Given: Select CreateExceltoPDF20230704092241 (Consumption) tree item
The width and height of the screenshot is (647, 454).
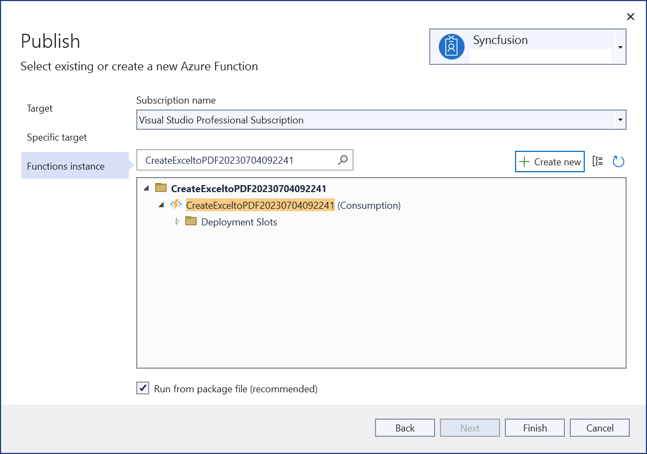Looking at the screenshot, I should [x=260, y=205].
